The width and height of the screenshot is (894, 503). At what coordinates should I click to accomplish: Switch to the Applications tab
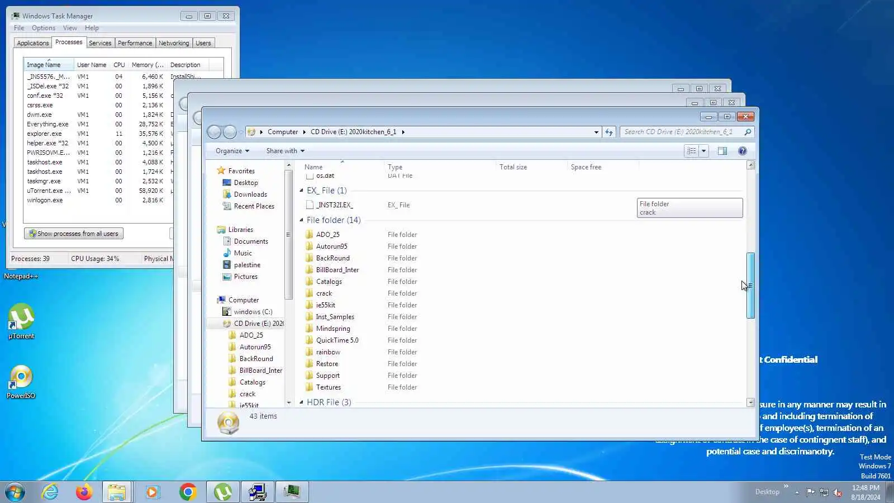point(32,43)
